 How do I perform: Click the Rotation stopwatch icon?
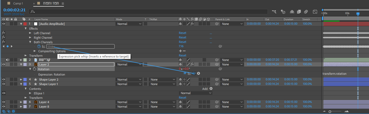click(34, 69)
